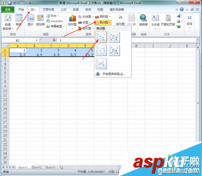Insert a new worksheet
This screenshot has width=202, height=176.
coord(61,168)
